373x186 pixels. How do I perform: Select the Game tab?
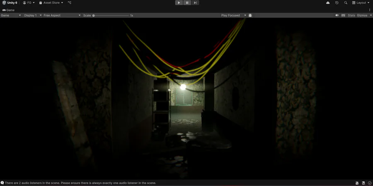click(x=8, y=10)
